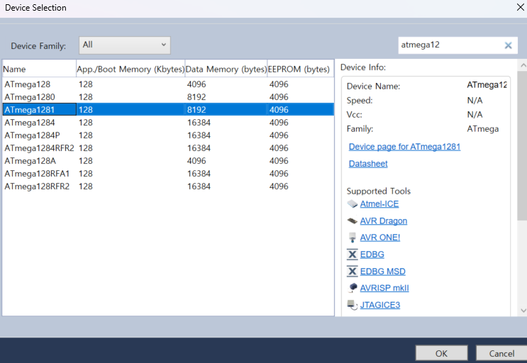Click the Atmel-ICE tool icon
The image size is (527, 363).
(353, 203)
